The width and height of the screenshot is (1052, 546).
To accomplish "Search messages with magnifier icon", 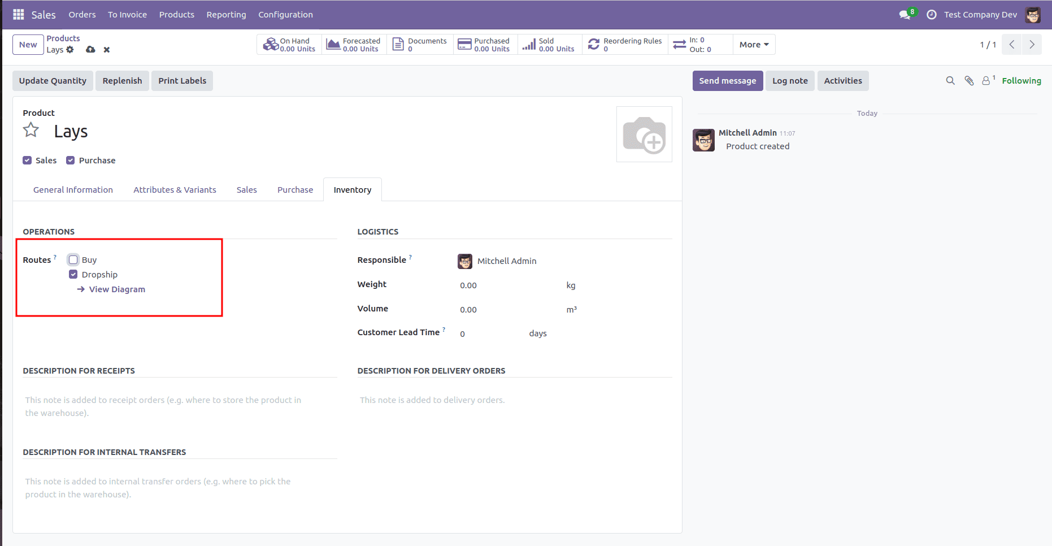I will [x=950, y=81].
